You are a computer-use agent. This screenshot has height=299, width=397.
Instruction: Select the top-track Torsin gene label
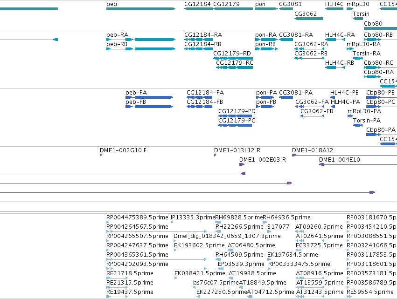361,14
